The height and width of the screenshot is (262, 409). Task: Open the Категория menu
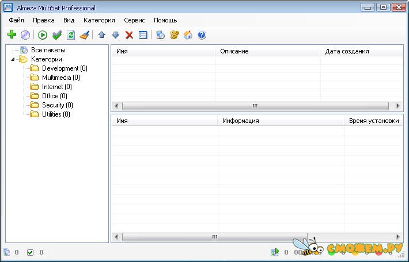[x=99, y=20]
